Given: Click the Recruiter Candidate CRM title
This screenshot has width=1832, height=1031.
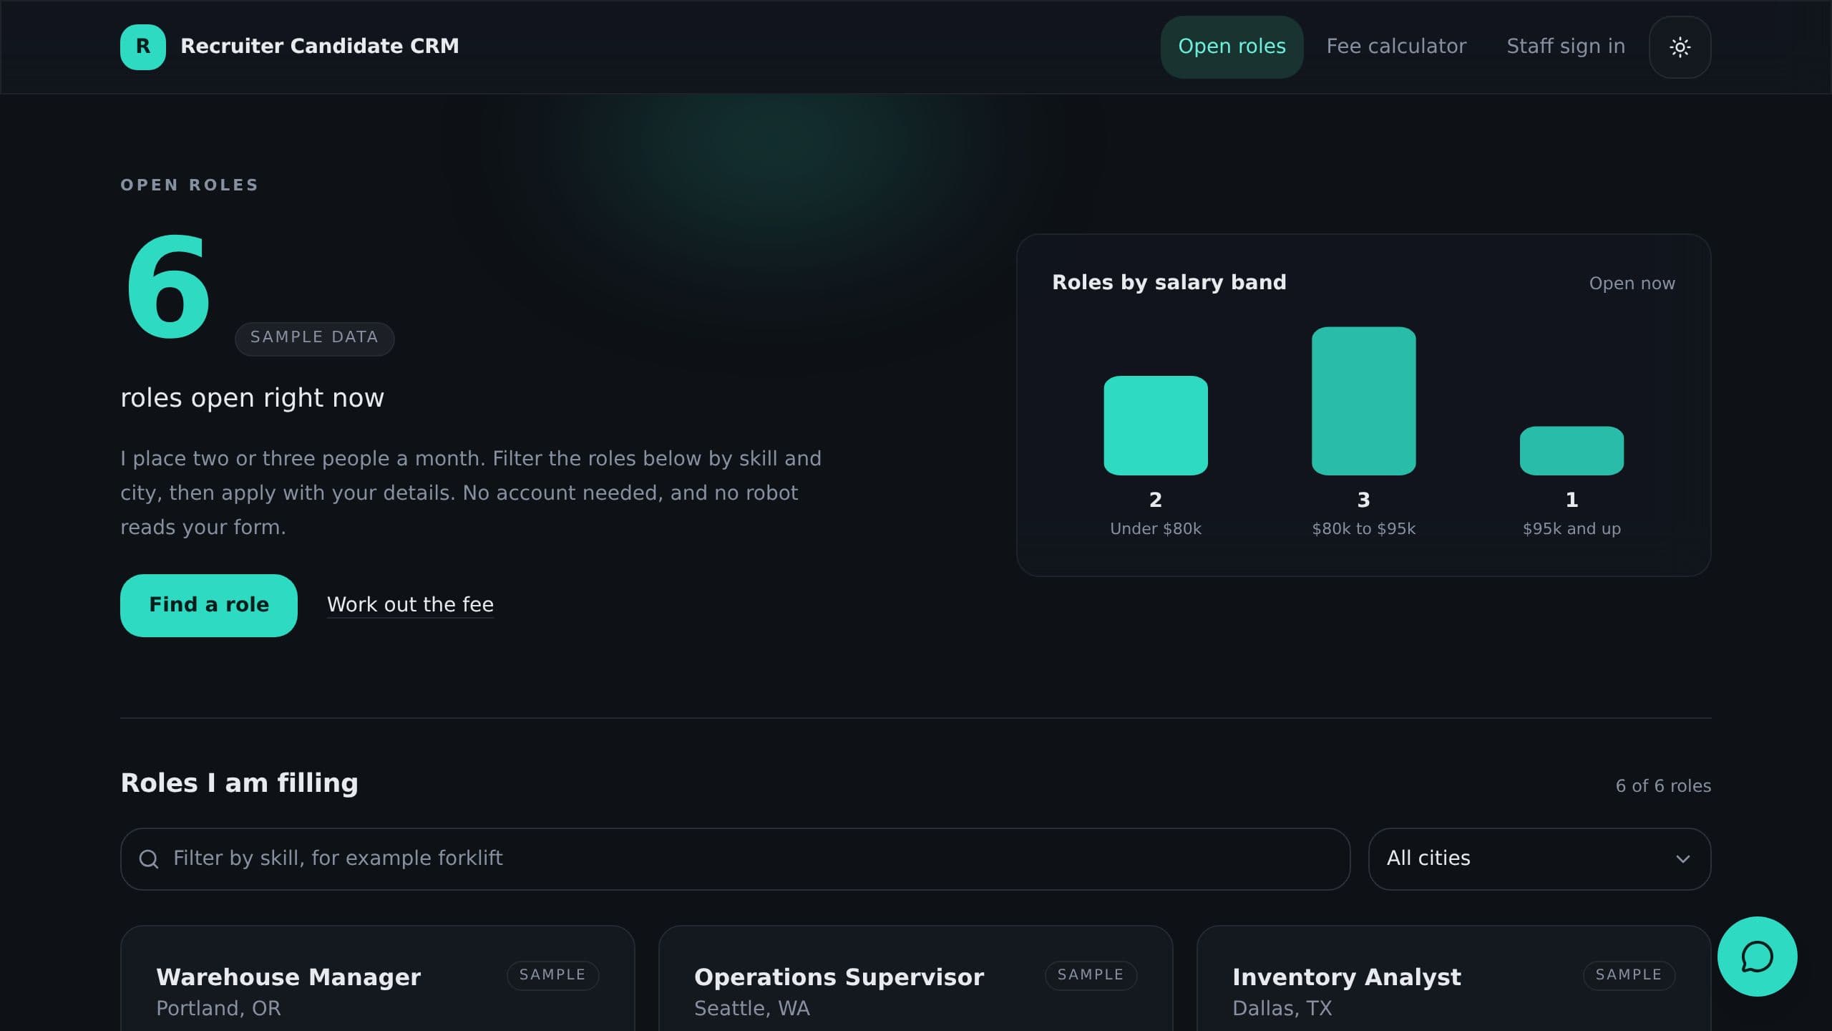Looking at the screenshot, I should point(320,47).
